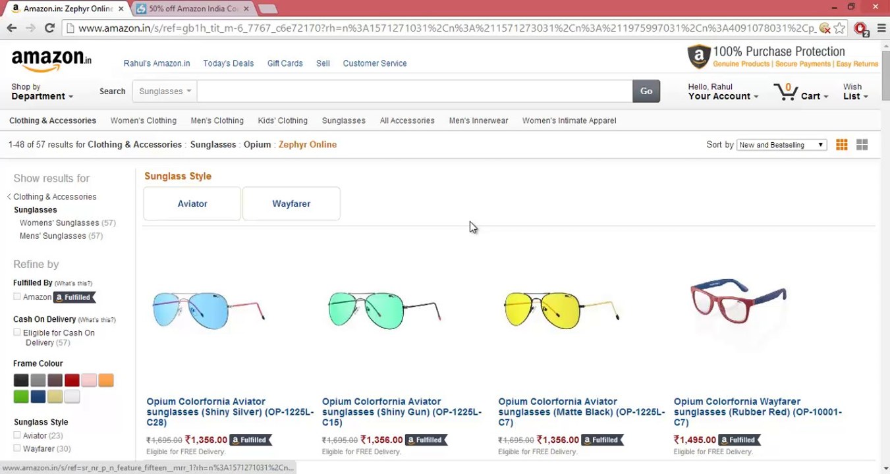
Task: Enable Eligible for Cash On Delivery filter
Action: [x=17, y=332]
